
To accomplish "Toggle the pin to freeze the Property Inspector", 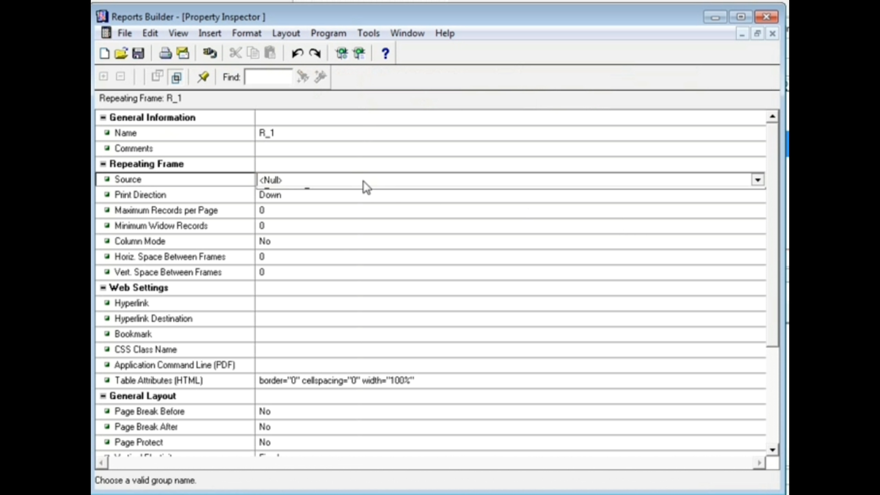I will [203, 77].
